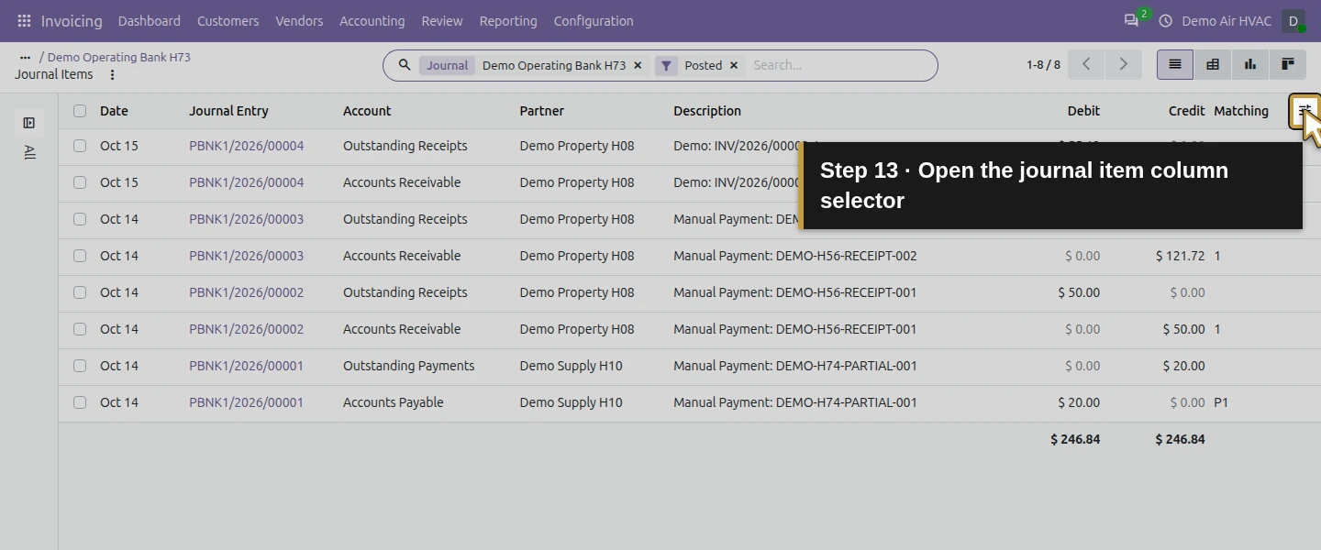This screenshot has height=550, width=1321.
Task: Open the Configuration menu
Action: point(594,20)
